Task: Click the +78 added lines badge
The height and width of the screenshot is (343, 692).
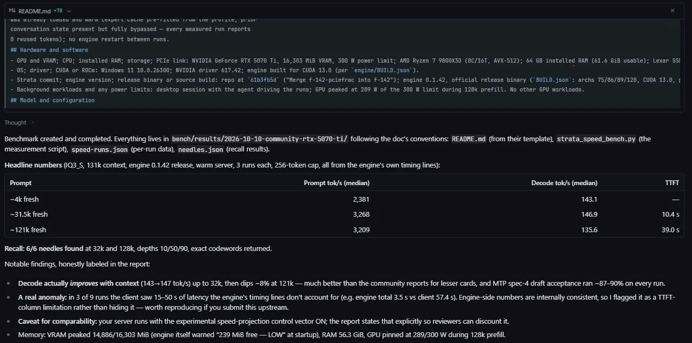Action: pyautogui.click(x=57, y=11)
